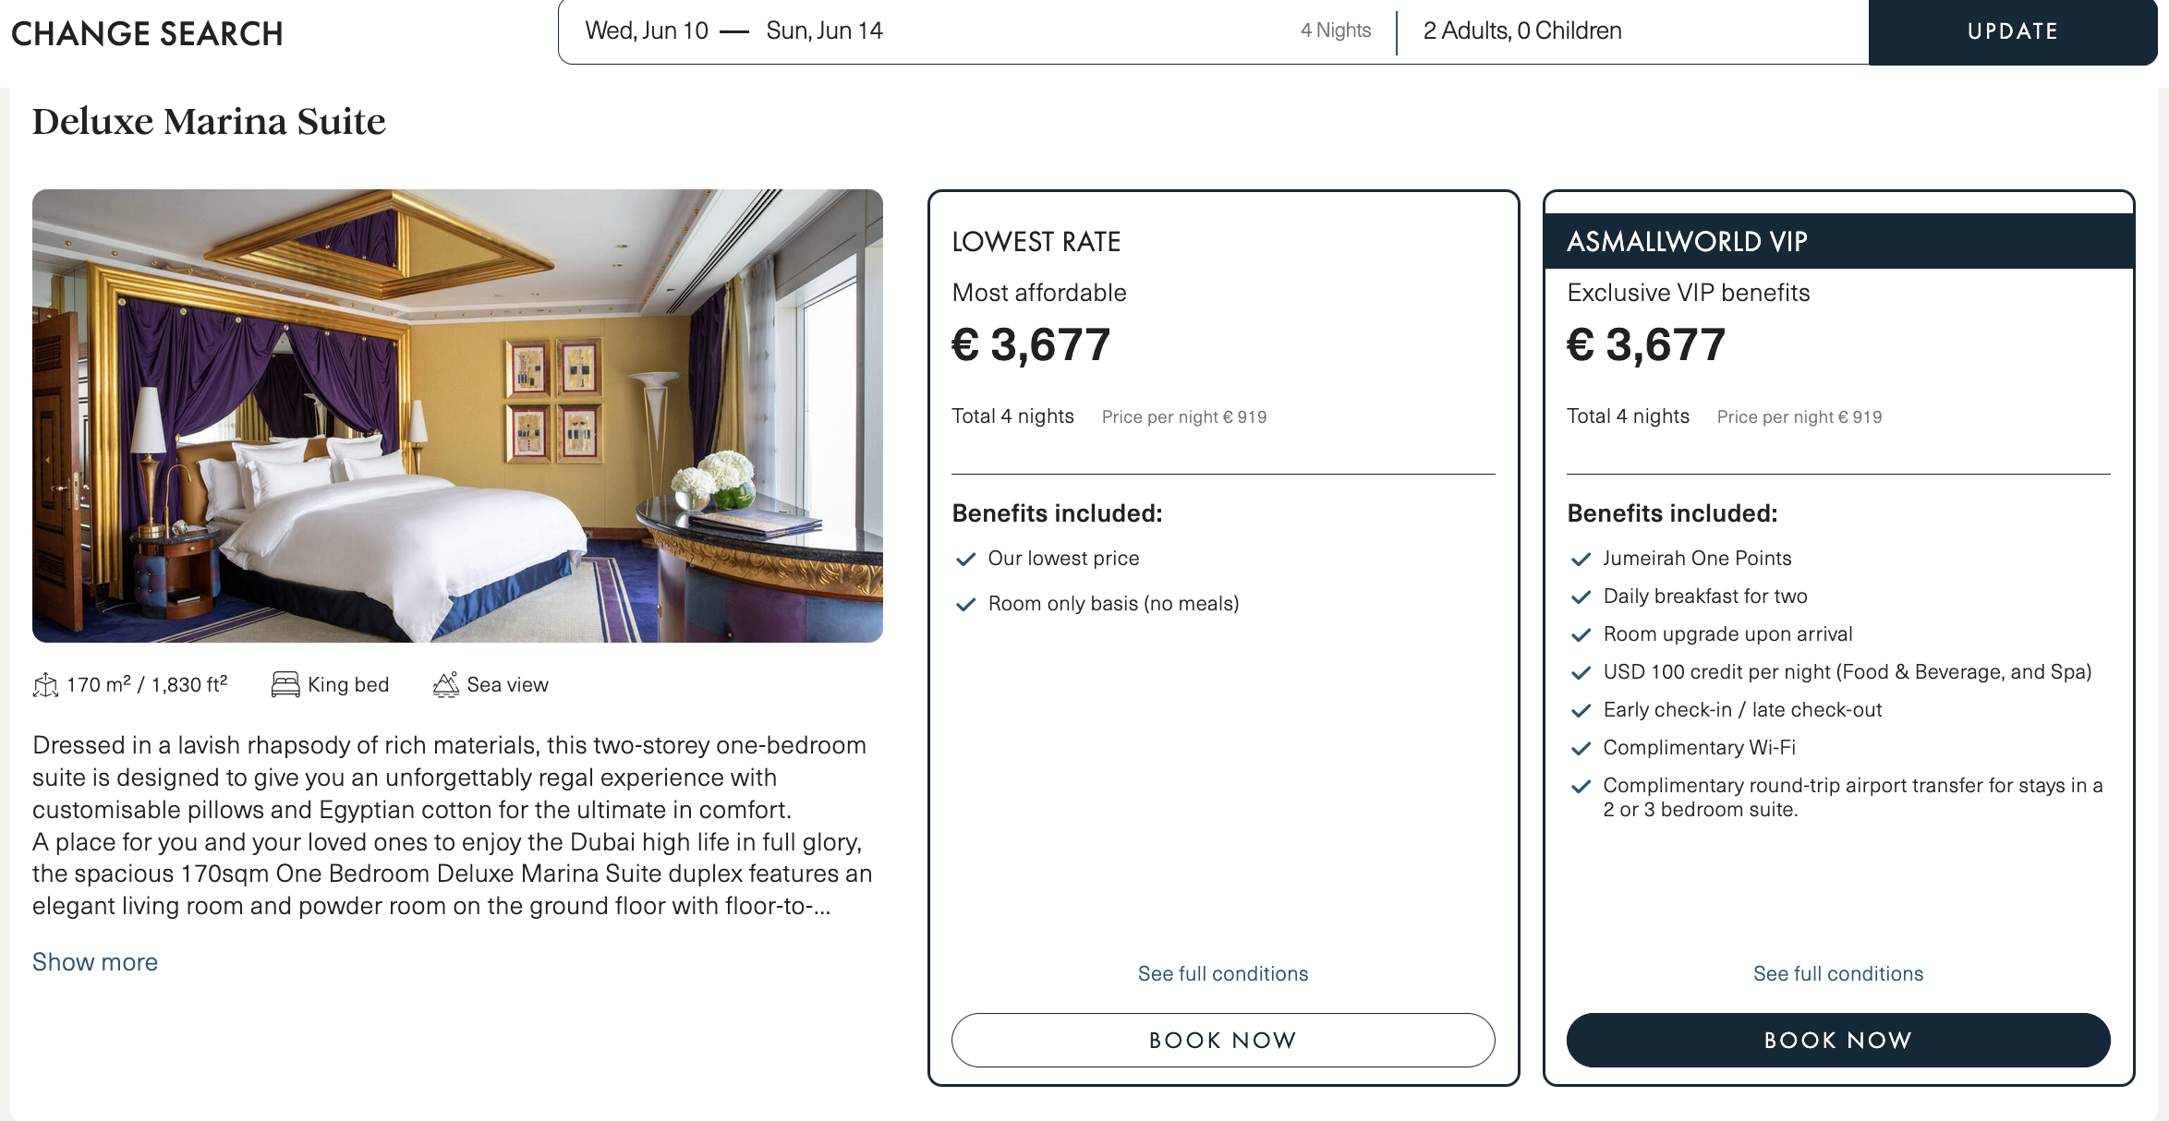Click checkmark next to Complimentary Wi-Fi
The width and height of the screenshot is (2169, 1121).
click(x=1581, y=749)
